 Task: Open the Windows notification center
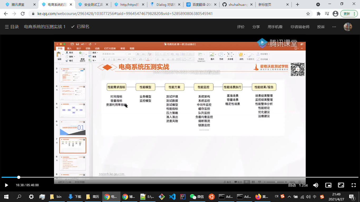point(352,196)
